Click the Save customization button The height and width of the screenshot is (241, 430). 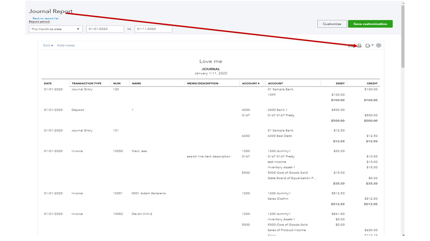(x=370, y=24)
